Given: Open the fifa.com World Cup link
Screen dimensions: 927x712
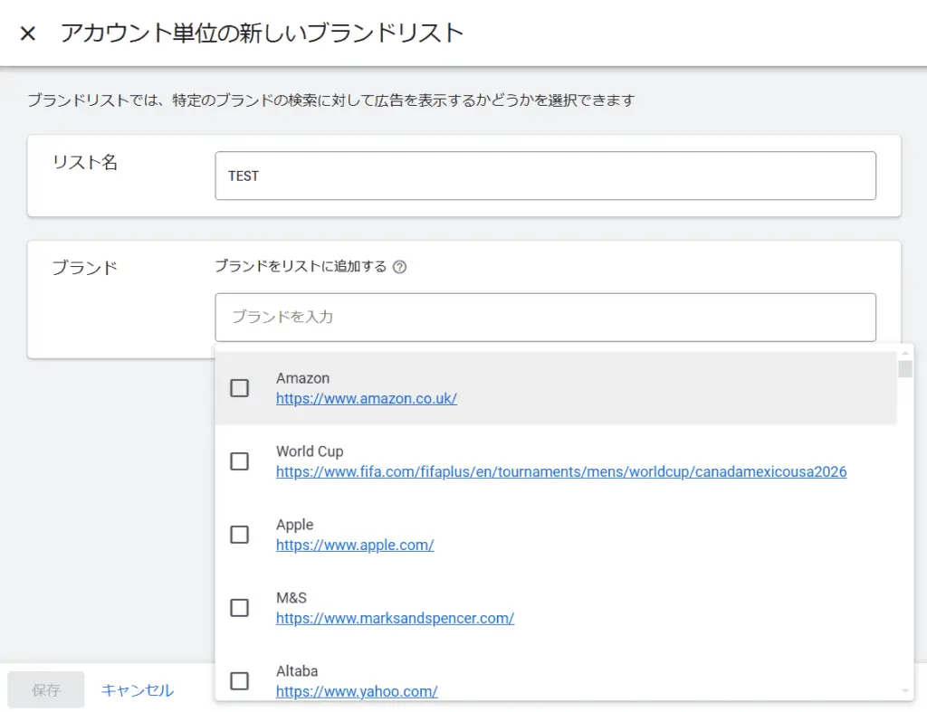Looking at the screenshot, I should tap(560, 471).
